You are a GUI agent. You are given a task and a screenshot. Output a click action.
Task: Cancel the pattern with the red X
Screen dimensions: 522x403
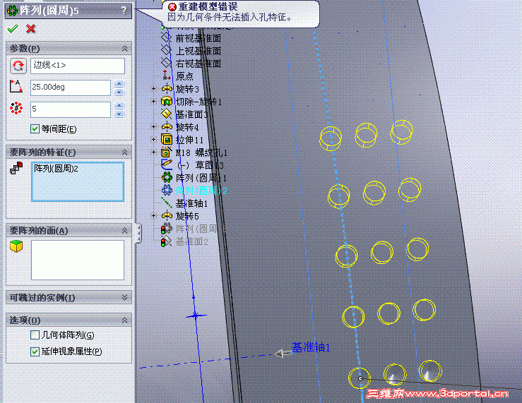click(x=30, y=29)
